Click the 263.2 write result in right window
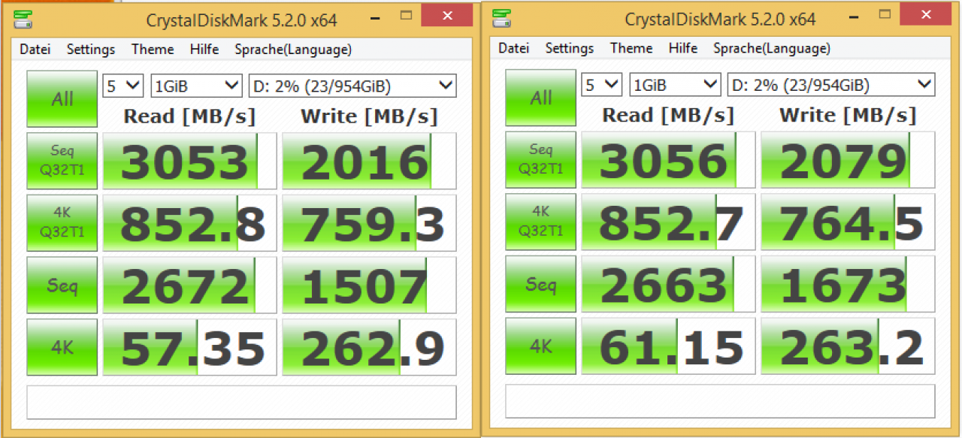This screenshot has width=962, height=438. click(x=848, y=346)
